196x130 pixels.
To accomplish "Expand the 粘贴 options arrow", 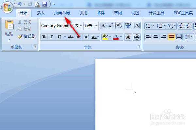I will pyautogui.click(x=9, y=39).
